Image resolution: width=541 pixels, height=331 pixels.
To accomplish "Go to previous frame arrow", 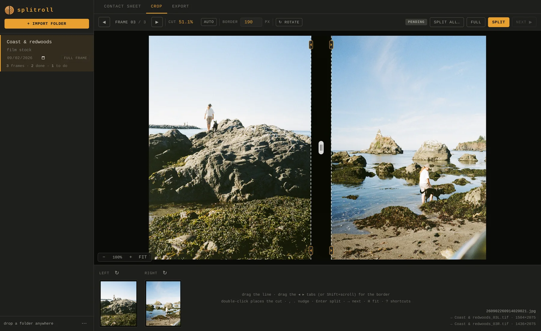I will tap(104, 22).
